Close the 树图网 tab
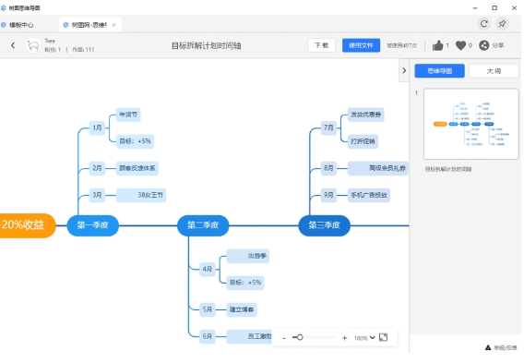 click(x=114, y=25)
